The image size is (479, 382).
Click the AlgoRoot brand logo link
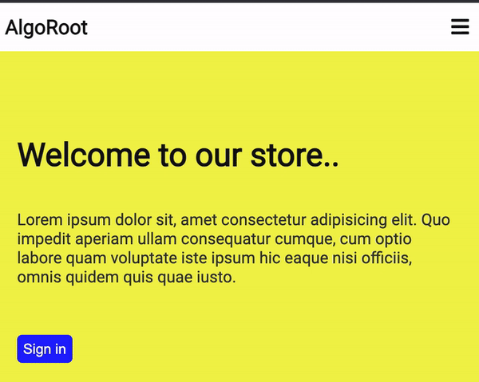(x=46, y=27)
